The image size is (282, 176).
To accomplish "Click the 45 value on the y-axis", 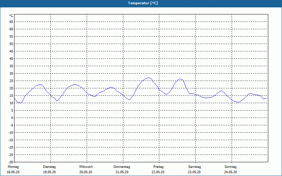I will coord(11,51).
